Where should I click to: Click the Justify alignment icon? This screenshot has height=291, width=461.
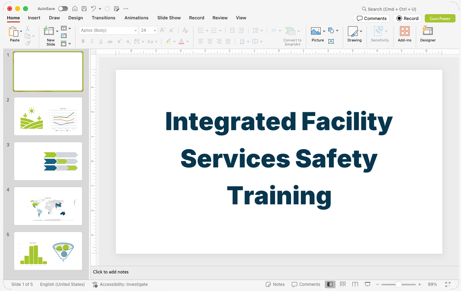pos(228,41)
